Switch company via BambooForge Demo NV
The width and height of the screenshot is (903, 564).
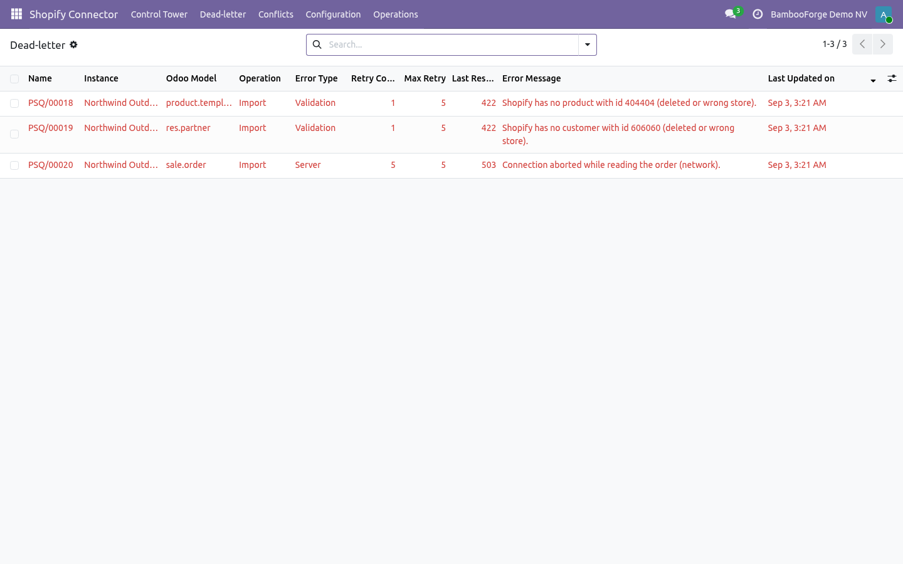pyautogui.click(x=819, y=14)
